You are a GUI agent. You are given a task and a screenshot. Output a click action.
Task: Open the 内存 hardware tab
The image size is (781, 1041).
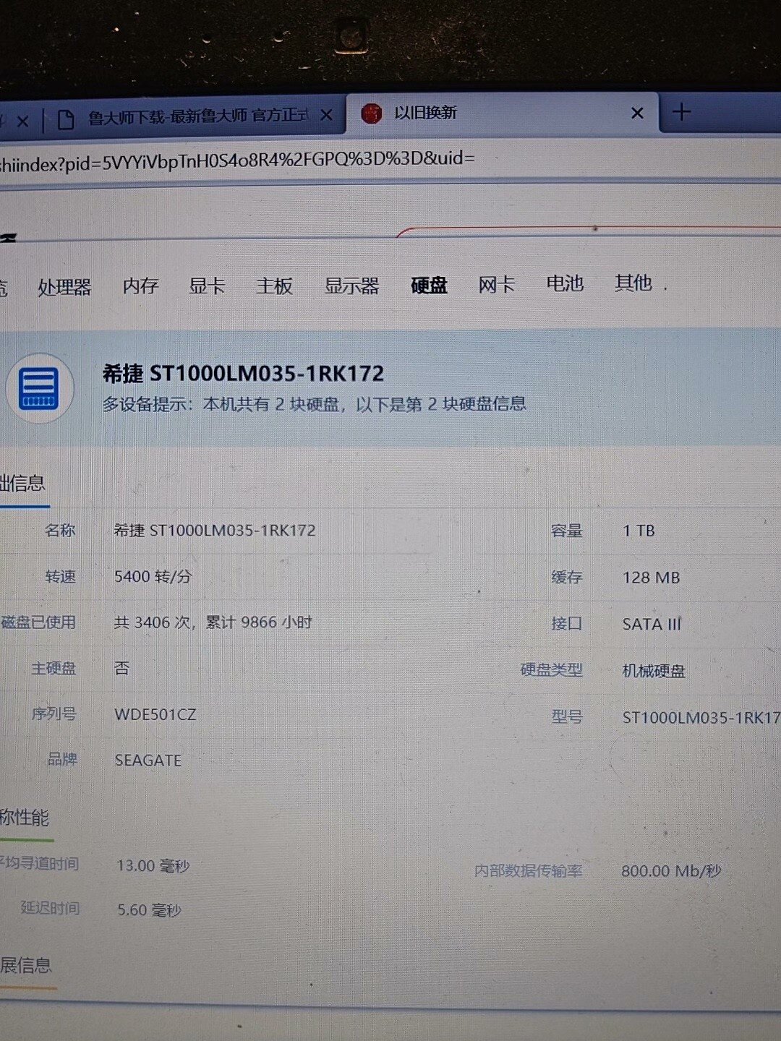tap(140, 286)
